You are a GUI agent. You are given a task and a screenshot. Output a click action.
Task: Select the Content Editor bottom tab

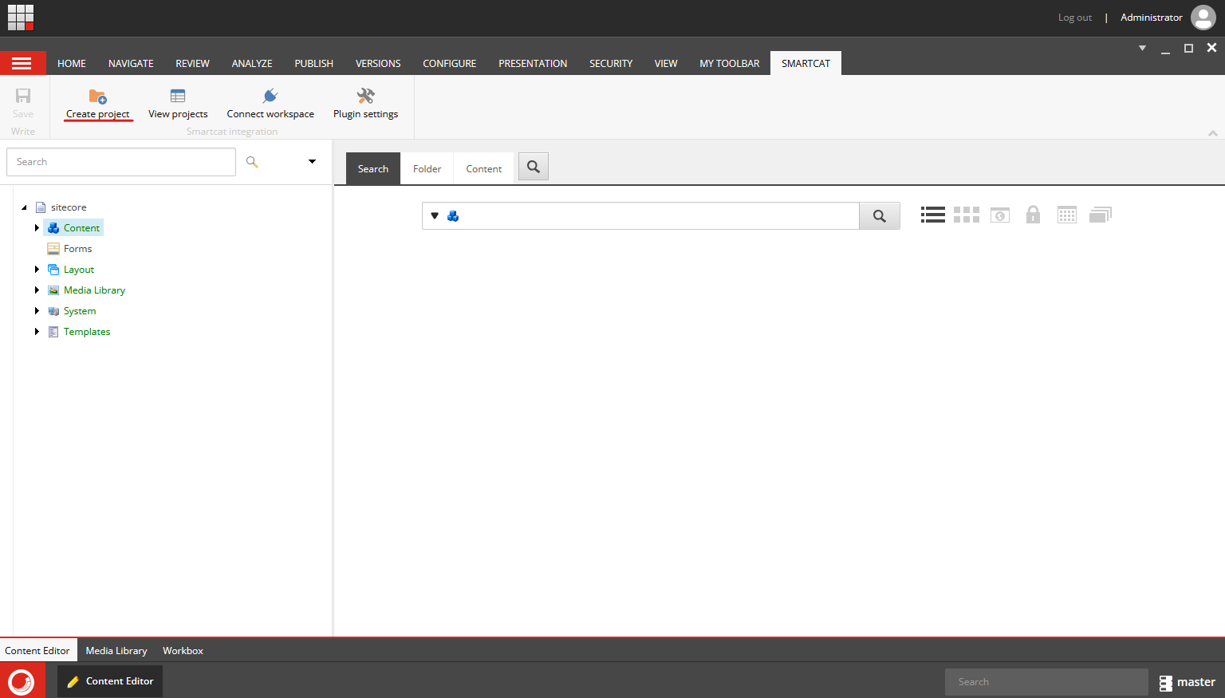37,651
